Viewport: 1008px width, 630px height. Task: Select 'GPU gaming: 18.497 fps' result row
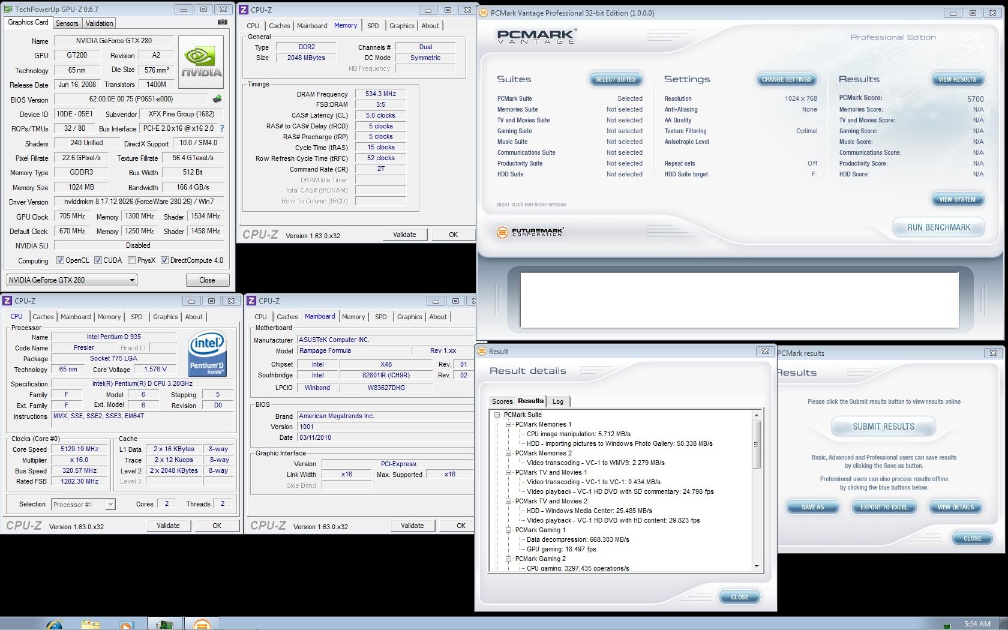(562, 549)
